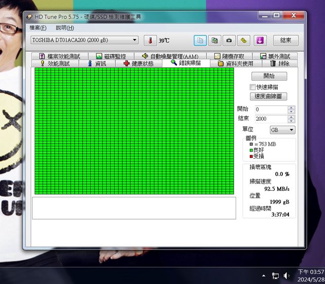Click the 結束 end position input field
325x284 pixels.
271,119
